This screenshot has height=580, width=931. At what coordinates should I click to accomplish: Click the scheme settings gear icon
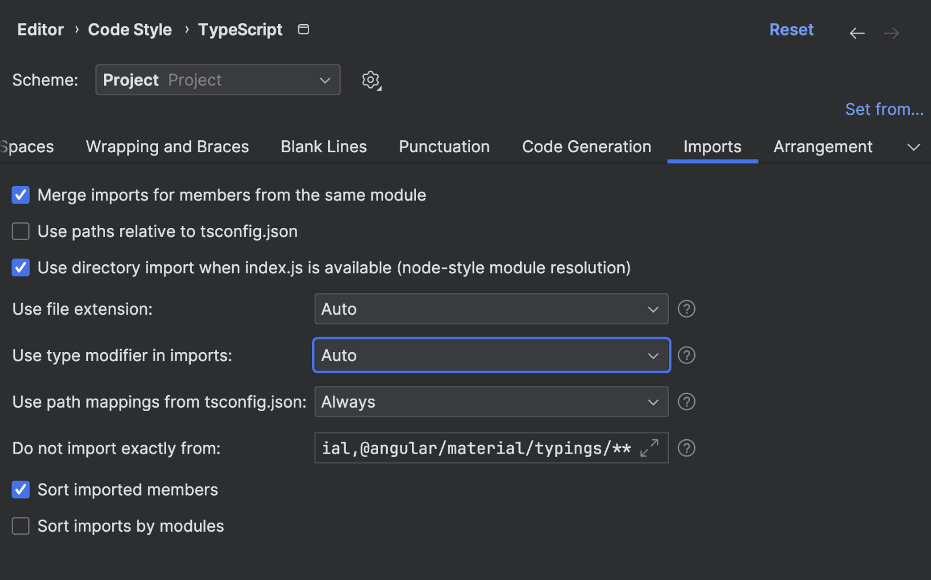click(371, 80)
